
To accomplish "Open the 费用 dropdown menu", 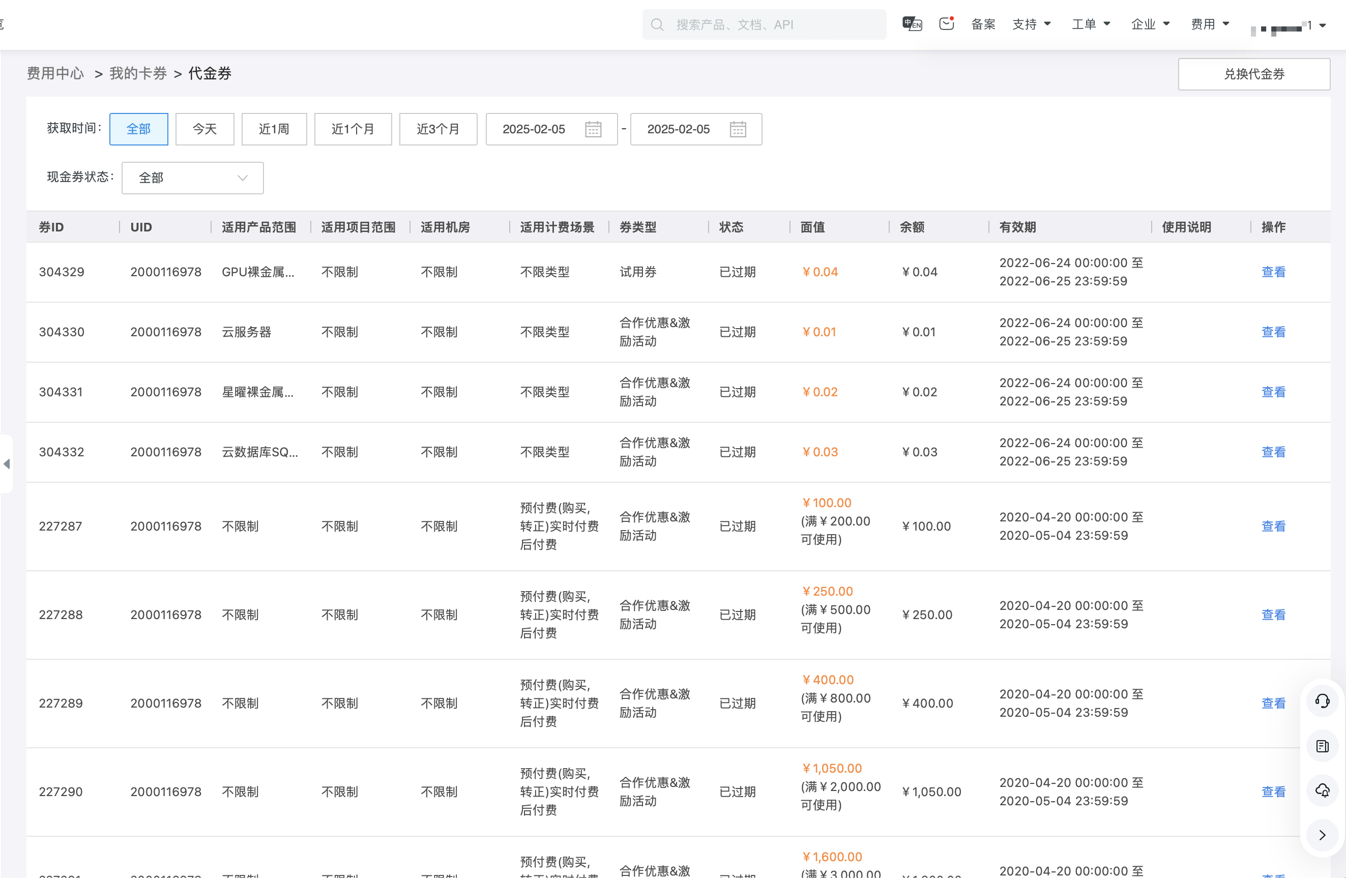I will pos(1210,24).
